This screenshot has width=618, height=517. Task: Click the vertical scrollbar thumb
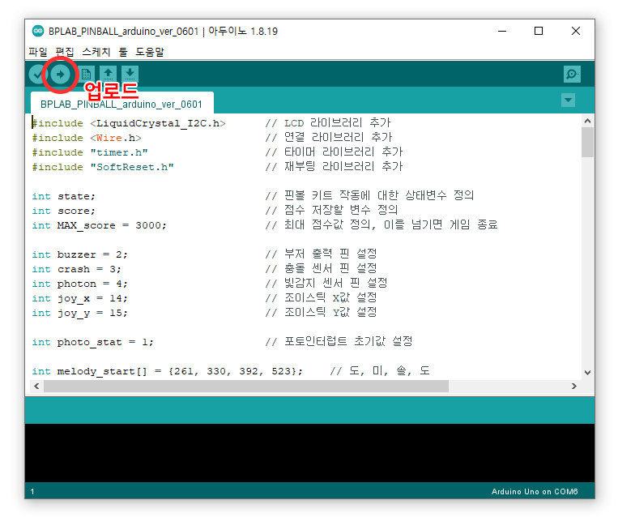587,142
